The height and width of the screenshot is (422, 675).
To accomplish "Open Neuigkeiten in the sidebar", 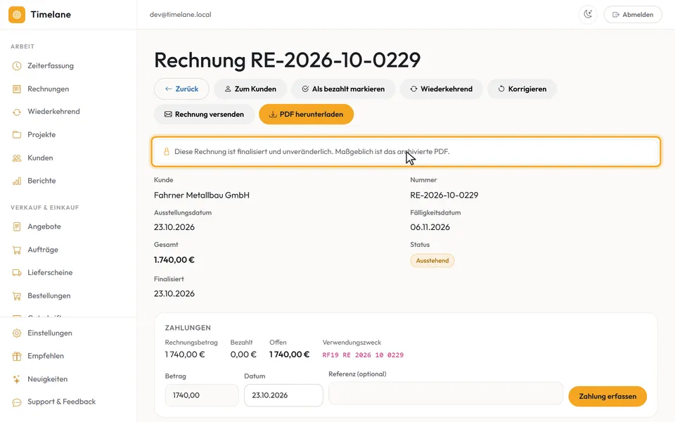I will (x=47, y=379).
